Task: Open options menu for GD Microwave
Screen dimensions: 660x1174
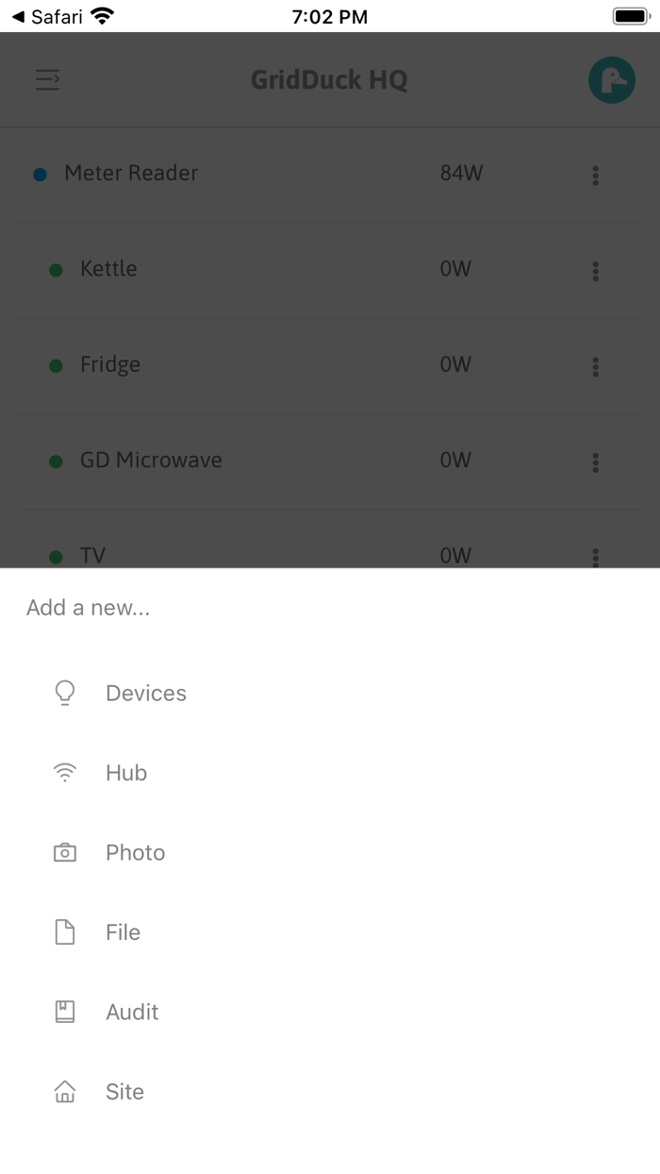Action: pyautogui.click(x=595, y=462)
